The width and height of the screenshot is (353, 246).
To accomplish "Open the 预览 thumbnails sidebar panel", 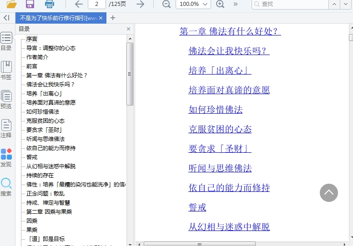I will (x=6, y=100).
